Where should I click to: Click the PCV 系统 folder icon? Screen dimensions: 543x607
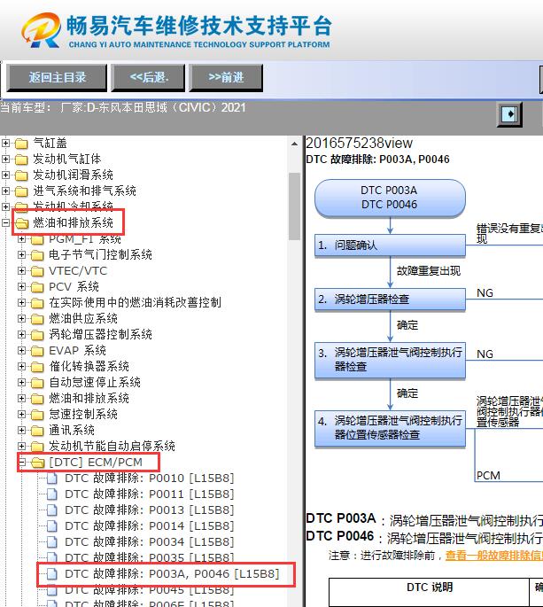[x=37, y=287]
